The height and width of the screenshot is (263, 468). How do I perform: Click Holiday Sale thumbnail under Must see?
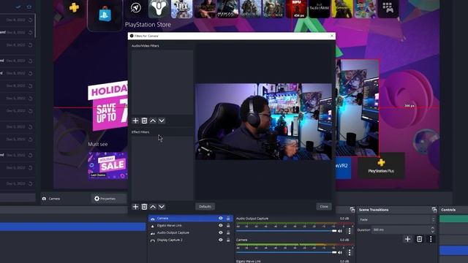click(107, 166)
